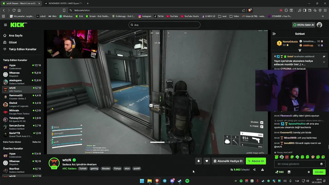Open TolunayOren channel
Image resolution: width=329 pixels, height=185 pixels.
pos(22,119)
